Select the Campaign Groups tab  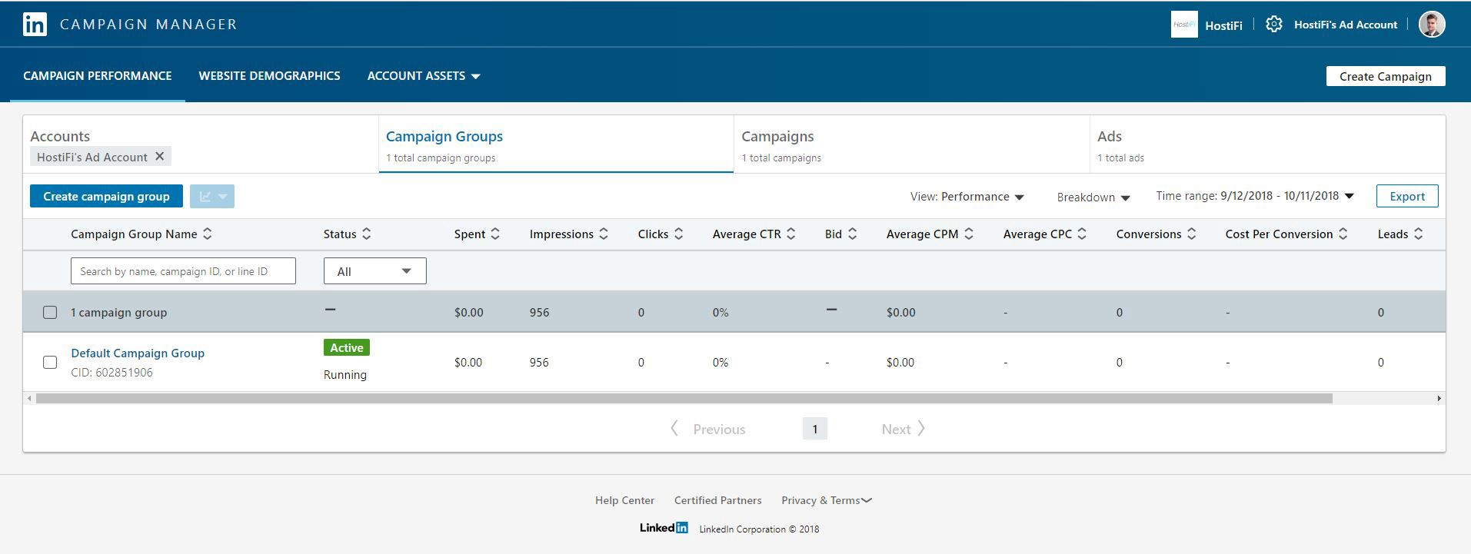click(x=556, y=144)
